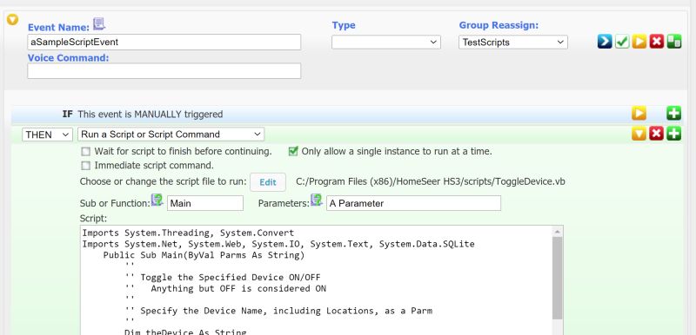This screenshot has height=335, width=696.
Task: Click This event is MANUALLY triggered text
Action: (x=150, y=115)
